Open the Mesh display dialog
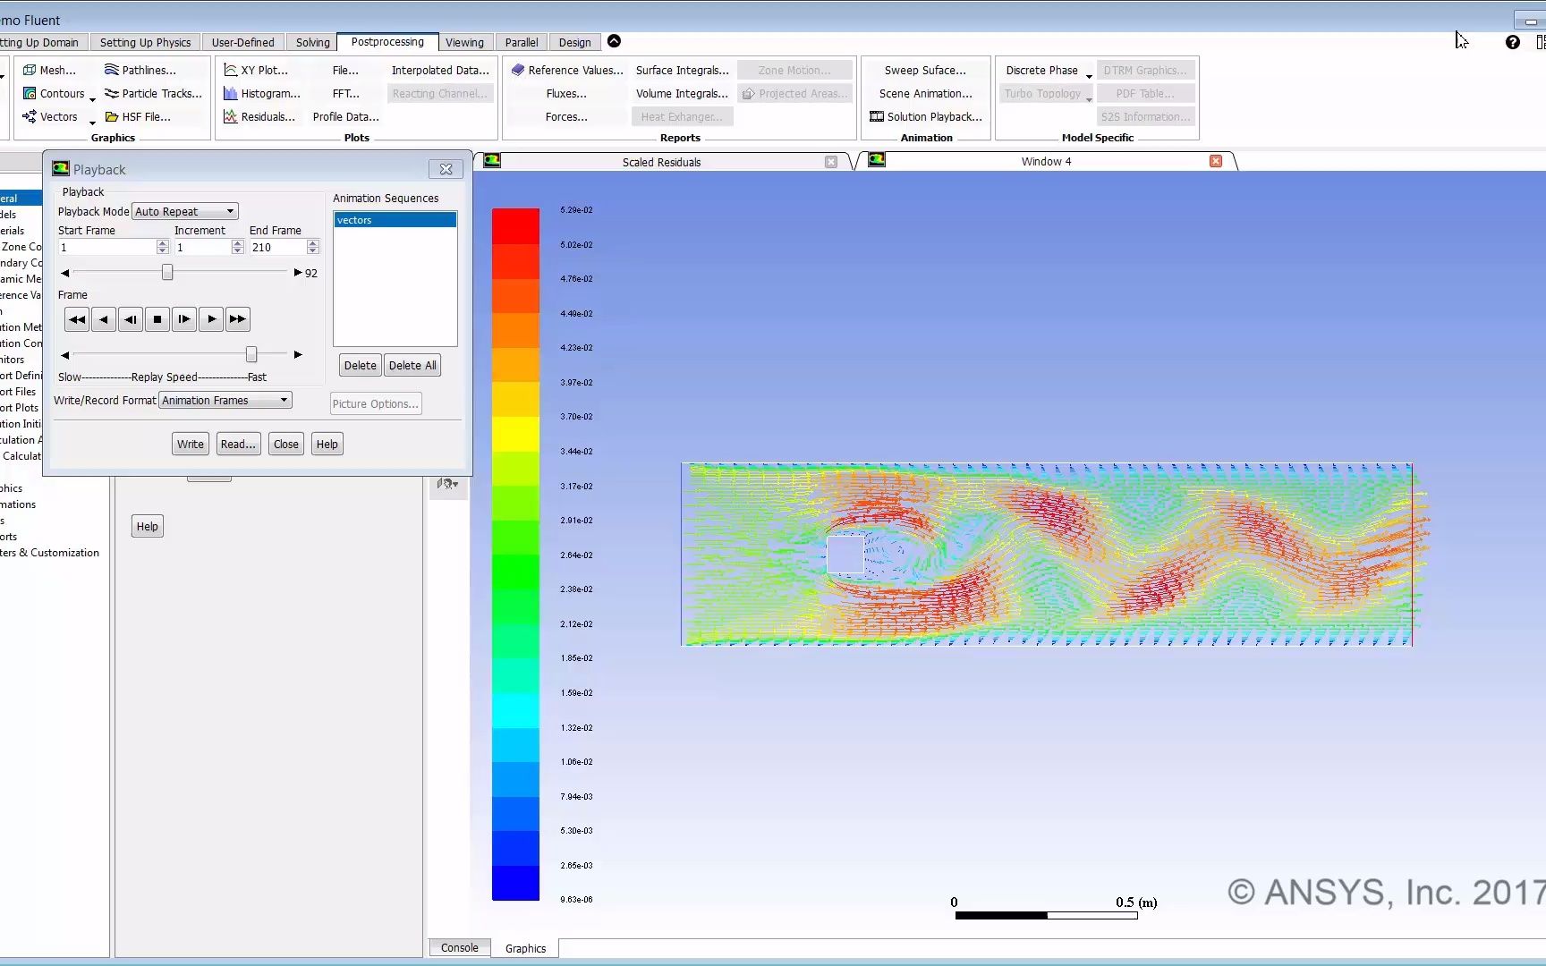Image resolution: width=1546 pixels, height=966 pixels. point(51,70)
